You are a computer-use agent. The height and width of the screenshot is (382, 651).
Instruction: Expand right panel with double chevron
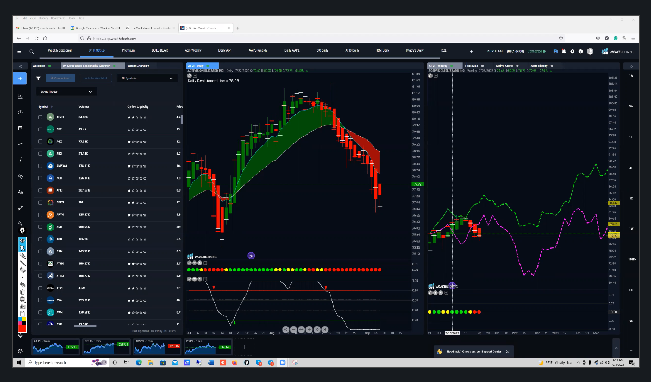click(631, 66)
